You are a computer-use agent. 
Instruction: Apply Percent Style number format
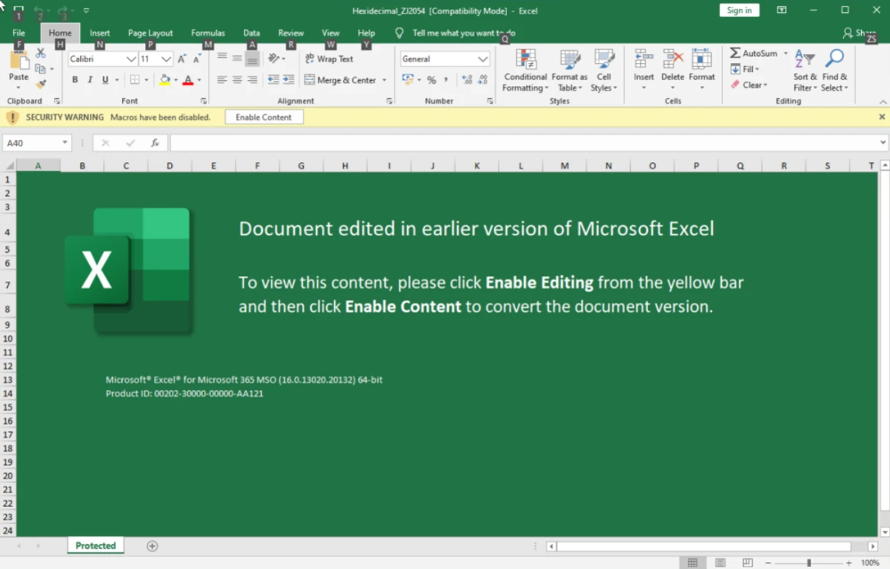pyautogui.click(x=431, y=80)
